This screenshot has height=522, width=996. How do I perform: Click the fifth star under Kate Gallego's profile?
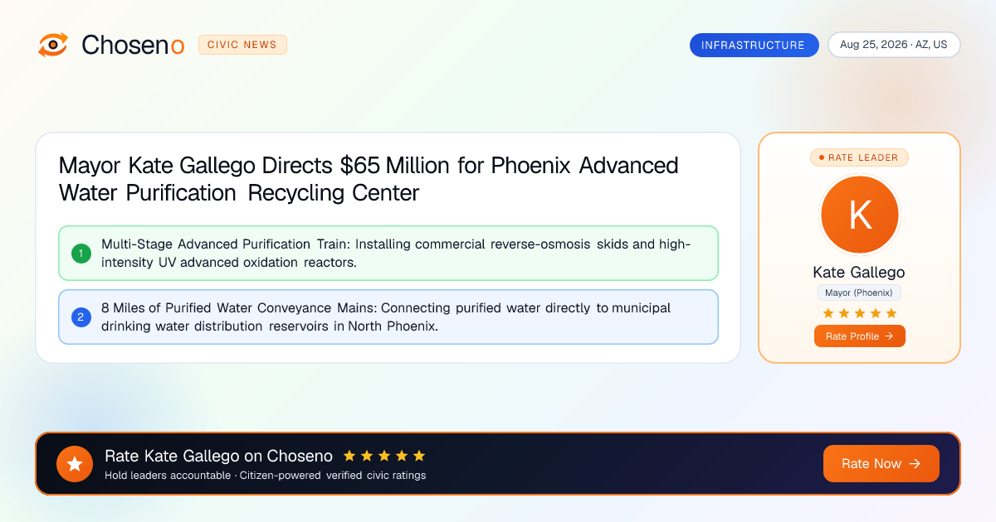891,313
